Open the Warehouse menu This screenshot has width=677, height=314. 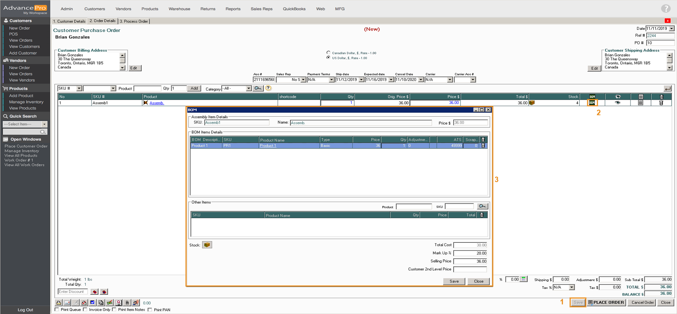click(x=179, y=9)
